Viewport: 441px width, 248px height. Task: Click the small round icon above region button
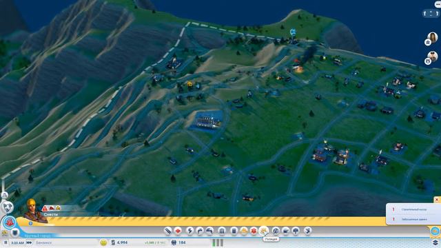5,195
